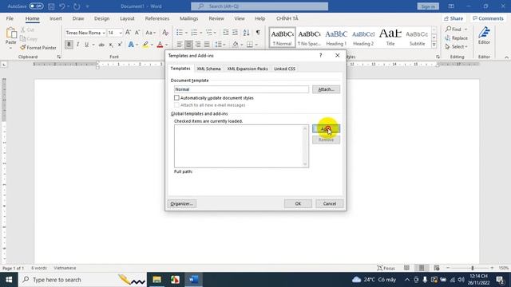Cancel the Templates and Add-ins dialog
Image resolution: width=511 pixels, height=287 pixels.
330,204
